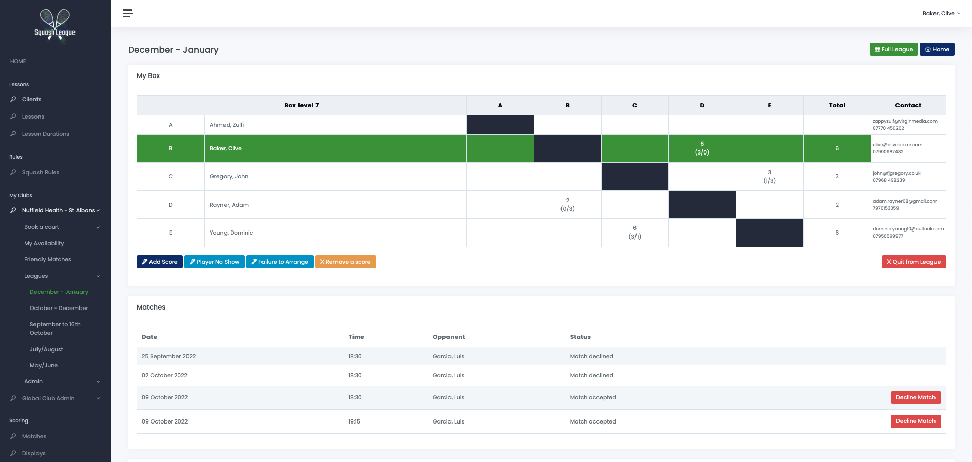
Task: Click the icon next to Squash Rules
Action: [x=13, y=172]
